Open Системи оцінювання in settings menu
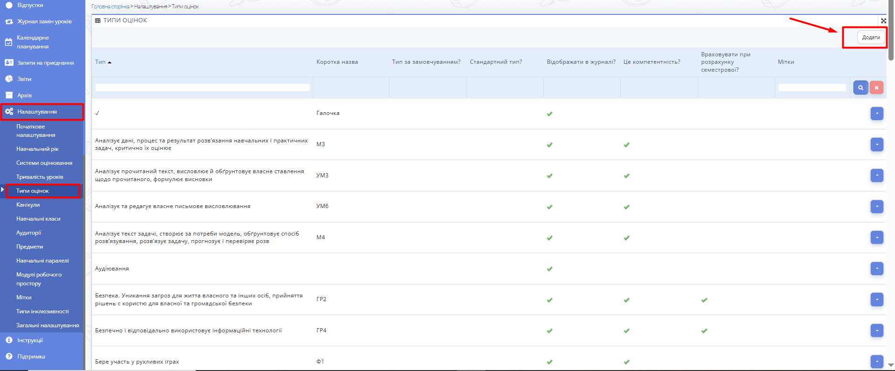The width and height of the screenshot is (895, 371). (x=44, y=163)
